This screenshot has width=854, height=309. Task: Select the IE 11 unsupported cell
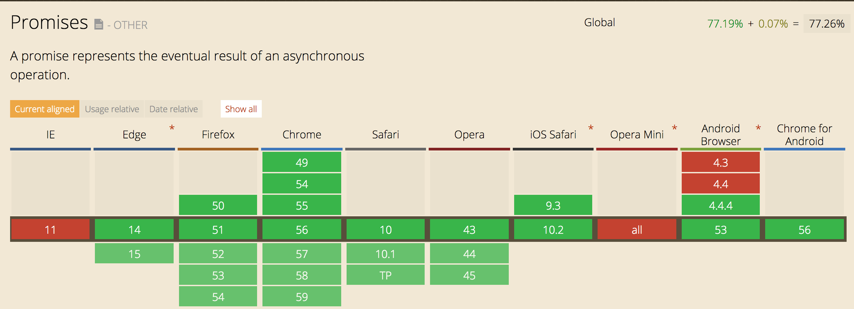pos(50,229)
